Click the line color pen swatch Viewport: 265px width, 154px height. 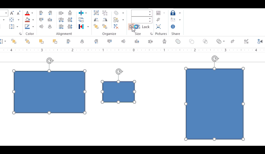pos(27,27)
